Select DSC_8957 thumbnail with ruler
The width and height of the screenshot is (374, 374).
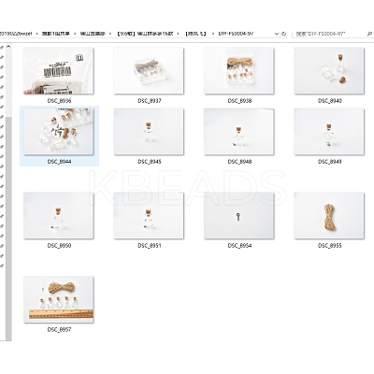click(x=59, y=299)
